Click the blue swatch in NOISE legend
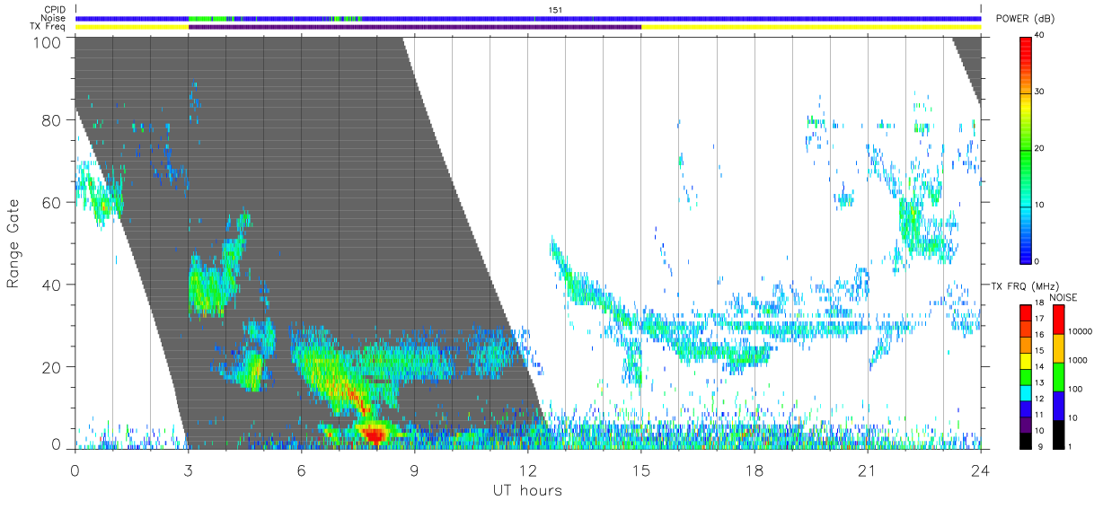The width and height of the screenshot is (1103, 509). tap(1057, 406)
